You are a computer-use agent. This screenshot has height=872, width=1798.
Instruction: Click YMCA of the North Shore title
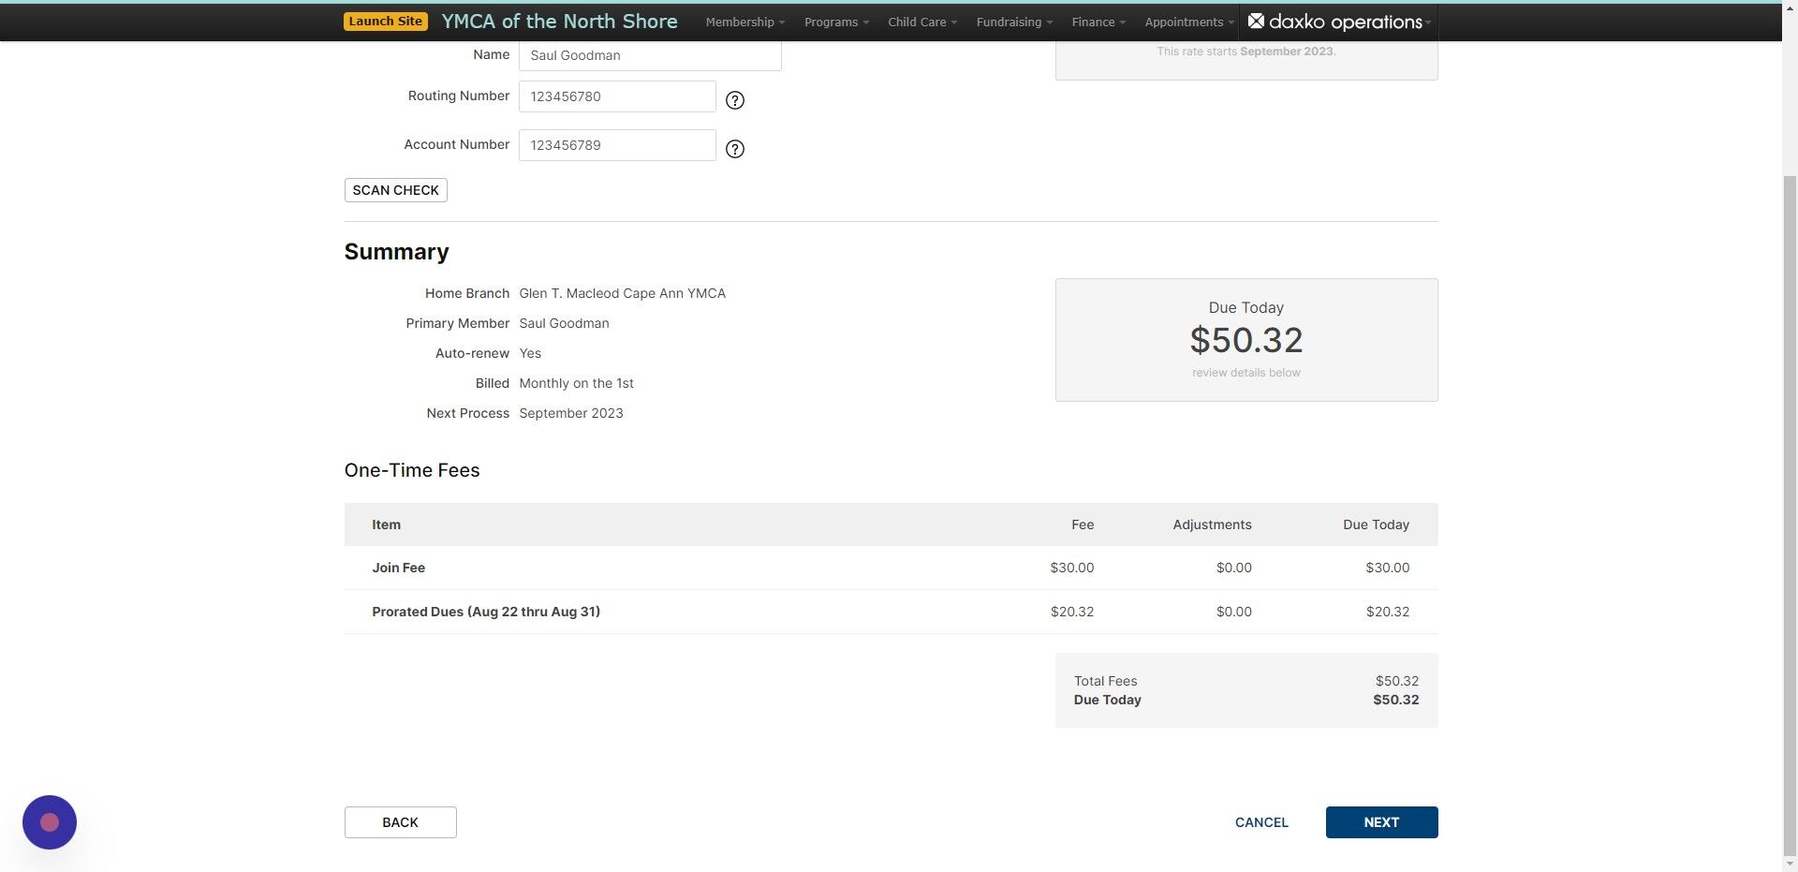coord(559,22)
